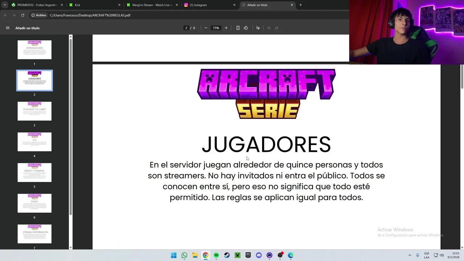Open the volume tray icon
Image resolution: width=464 pixels, height=261 pixels.
[442, 255]
